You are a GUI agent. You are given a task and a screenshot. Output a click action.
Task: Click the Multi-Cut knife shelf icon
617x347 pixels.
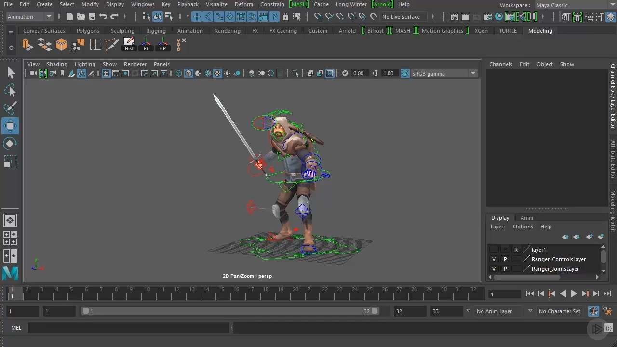[112, 44]
